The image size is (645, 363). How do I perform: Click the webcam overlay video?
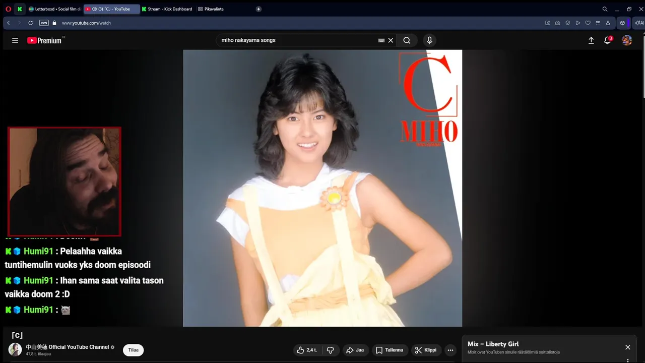pos(64,181)
